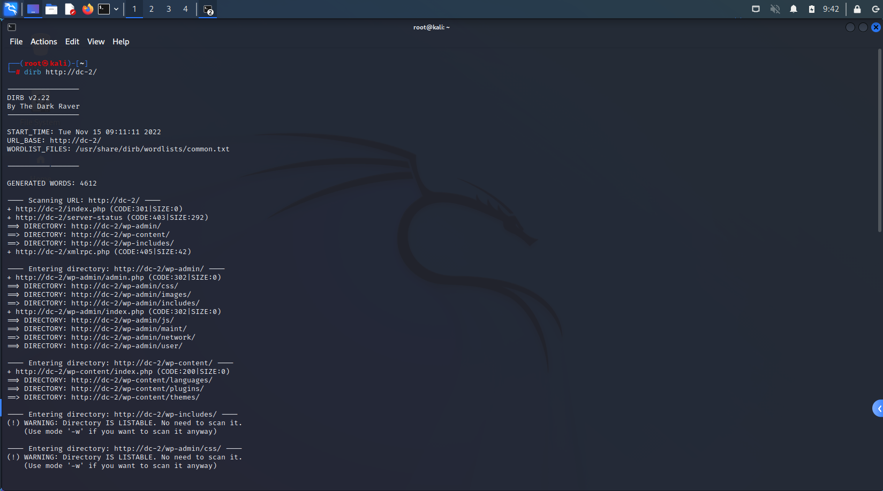The height and width of the screenshot is (491, 883).
Task: Click the 9:42 clock
Action: [831, 9]
